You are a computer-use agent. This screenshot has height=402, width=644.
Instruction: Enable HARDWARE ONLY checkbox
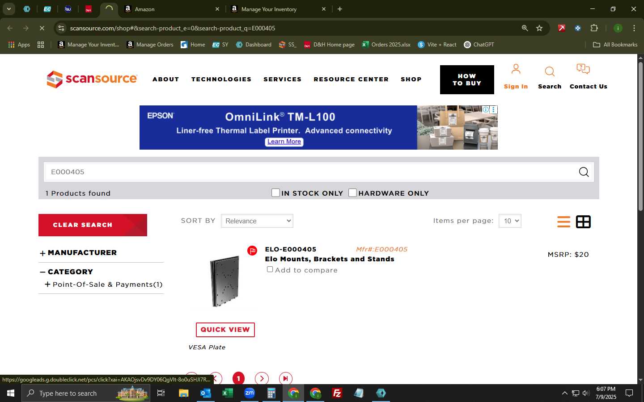coord(352,193)
